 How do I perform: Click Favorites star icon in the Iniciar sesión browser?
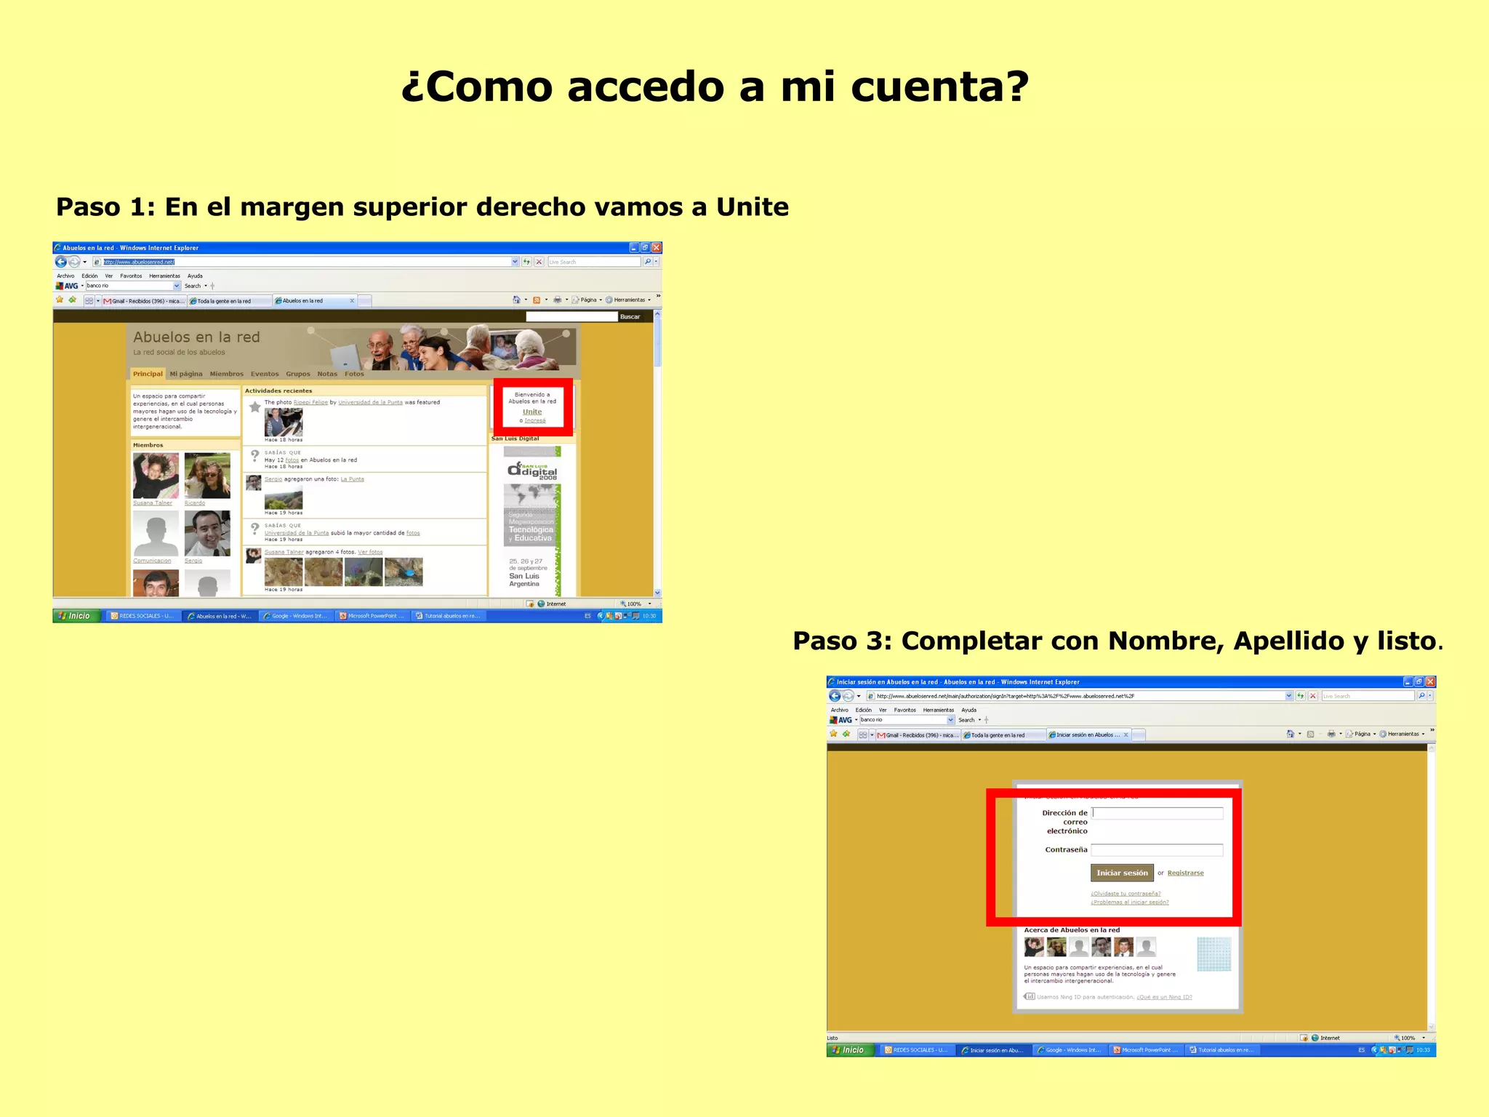click(x=834, y=734)
